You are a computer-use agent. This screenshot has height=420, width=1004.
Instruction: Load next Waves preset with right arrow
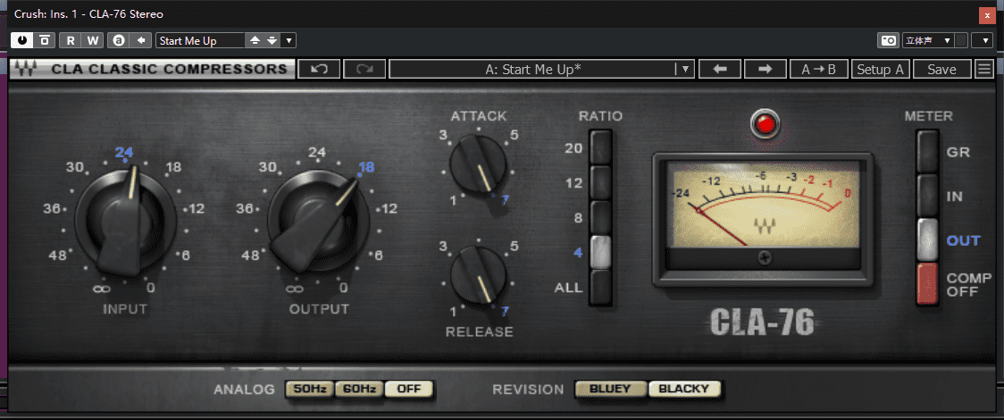(x=766, y=69)
